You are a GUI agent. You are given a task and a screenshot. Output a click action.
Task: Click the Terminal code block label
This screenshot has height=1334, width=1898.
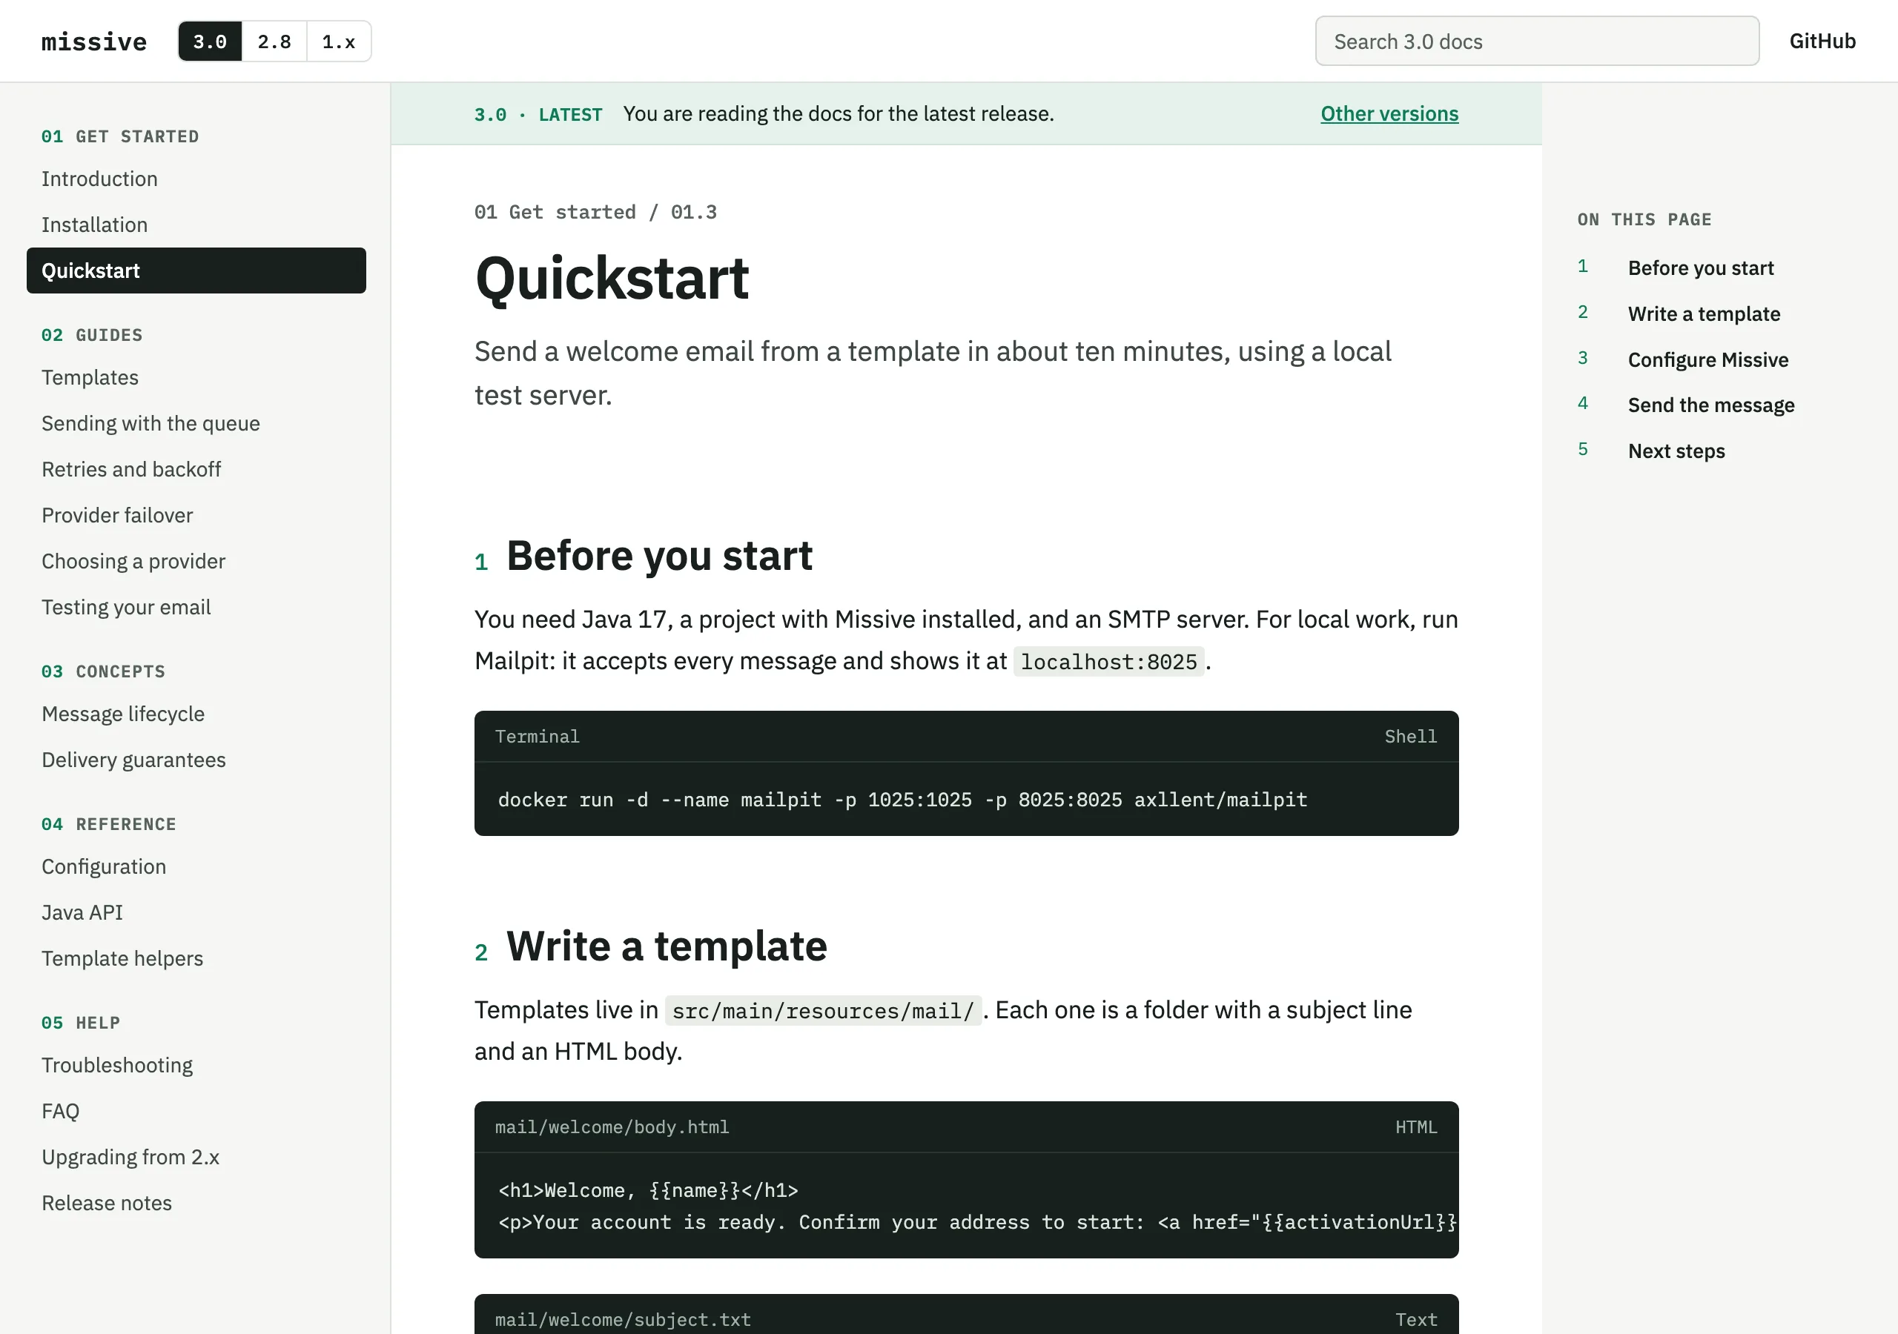(x=538, y=737)
